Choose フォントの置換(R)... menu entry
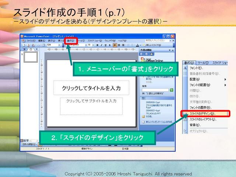The image size is (236, 177). pos(201,107)
